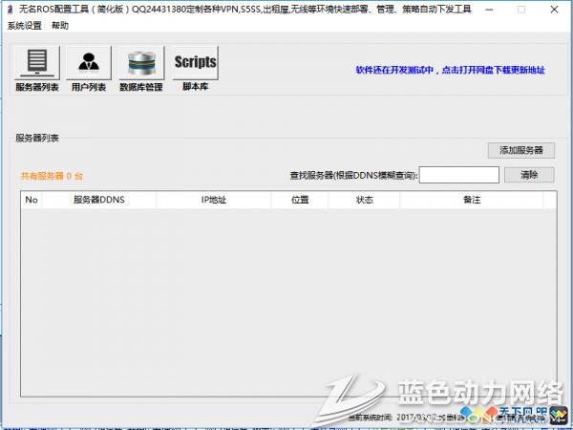Sort by the 状态 column header
The height and width of the screenshot is (430, 573).
364,200
